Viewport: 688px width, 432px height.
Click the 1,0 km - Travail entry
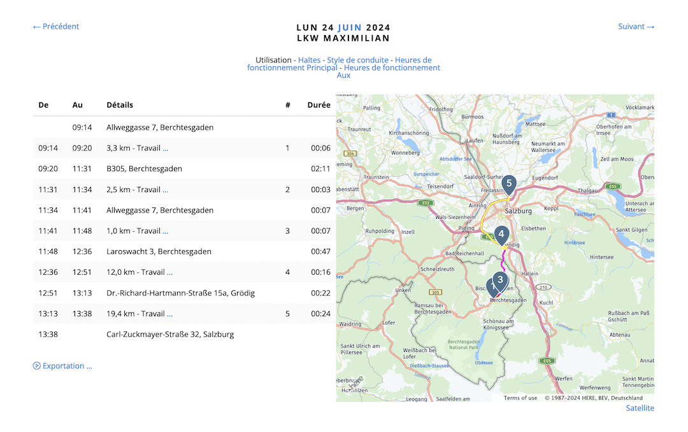click(133, 231)
